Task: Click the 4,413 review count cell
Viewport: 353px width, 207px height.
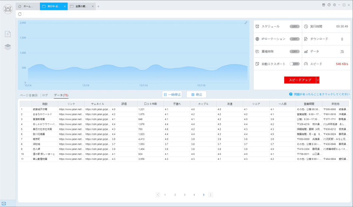Action: (150, 139)
